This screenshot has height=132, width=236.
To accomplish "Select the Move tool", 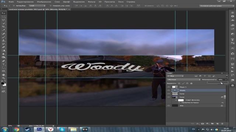I will (x=3, y=13).
